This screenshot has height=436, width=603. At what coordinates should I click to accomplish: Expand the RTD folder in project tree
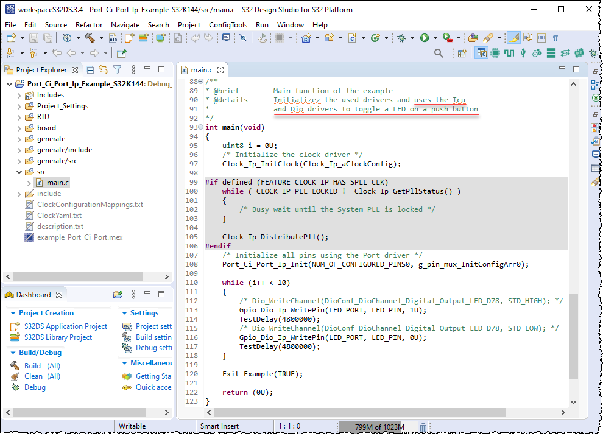click(19, 117)
